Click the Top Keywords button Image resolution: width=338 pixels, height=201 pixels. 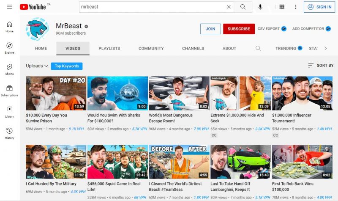click(x=67, y=66)
